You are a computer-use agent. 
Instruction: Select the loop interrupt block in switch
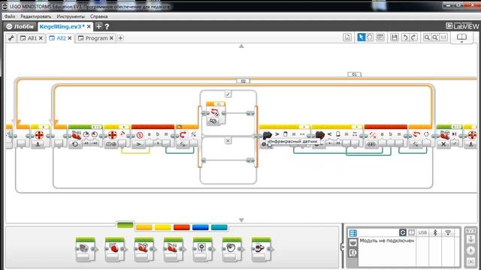(216, 114)
